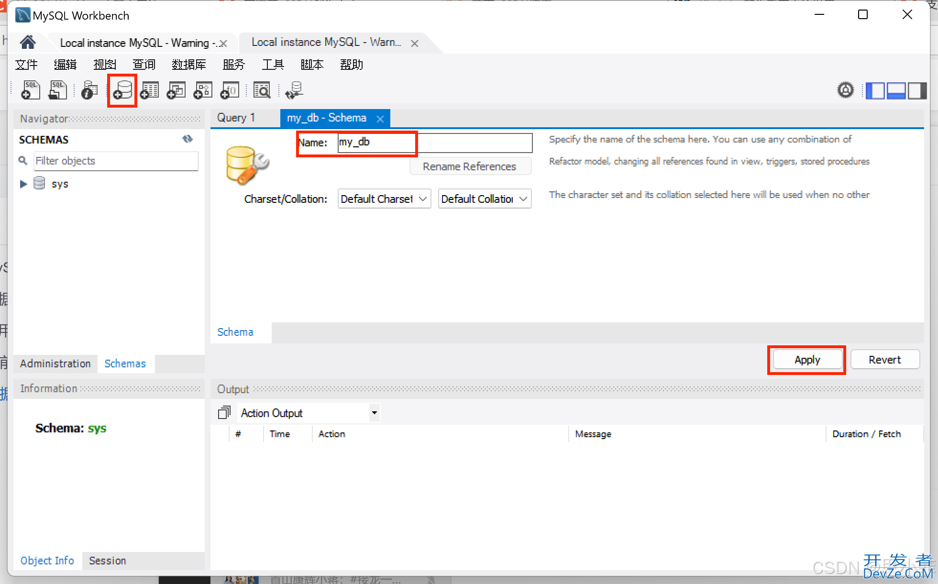Reconnect to DBMS icon
The height and width of the screenshot is (584, 938).
[294, 90]
